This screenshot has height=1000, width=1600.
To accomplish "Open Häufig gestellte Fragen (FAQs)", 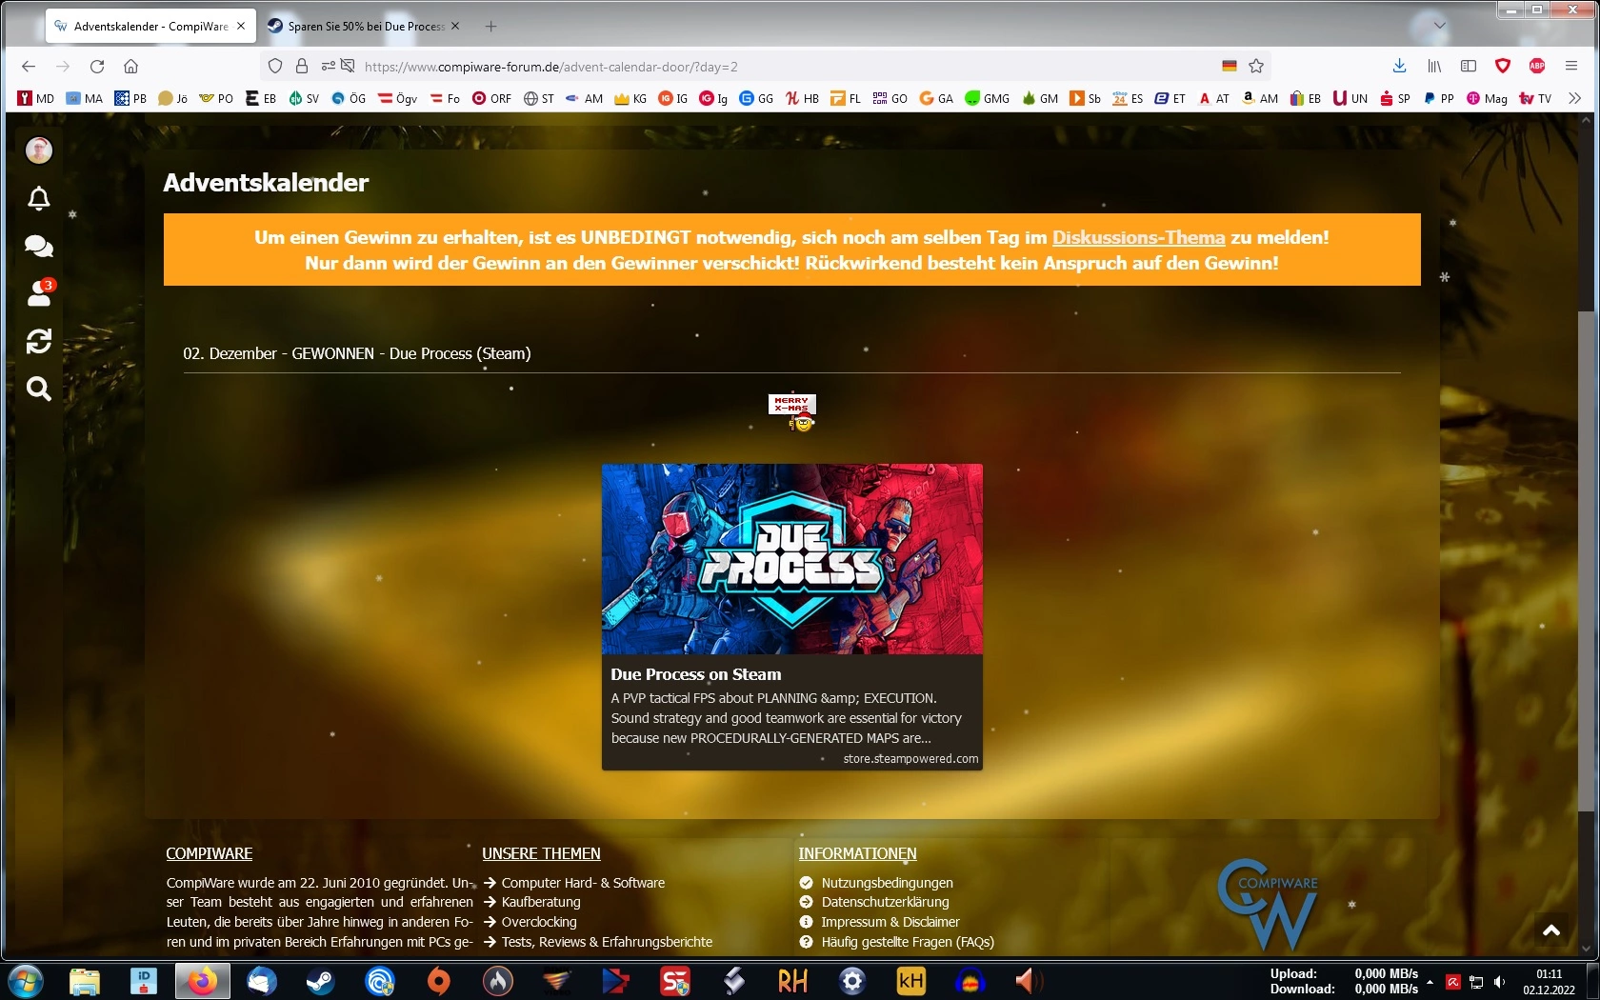I will click(908, 942).
